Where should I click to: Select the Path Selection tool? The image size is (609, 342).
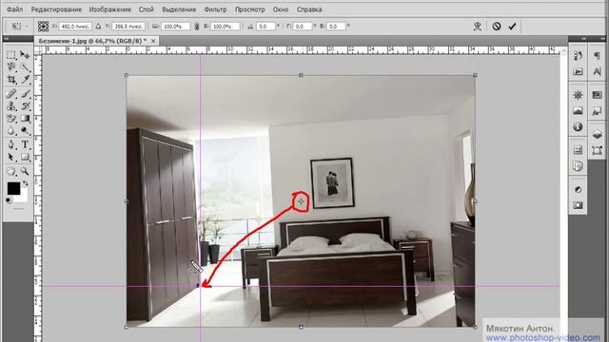[11, 157]
